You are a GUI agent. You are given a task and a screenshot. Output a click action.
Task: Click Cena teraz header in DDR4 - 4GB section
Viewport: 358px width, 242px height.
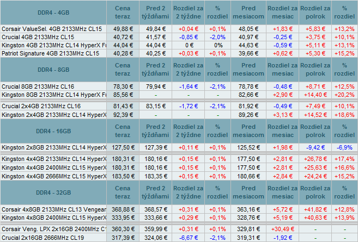pyautogui.click(x=126, y=12)
